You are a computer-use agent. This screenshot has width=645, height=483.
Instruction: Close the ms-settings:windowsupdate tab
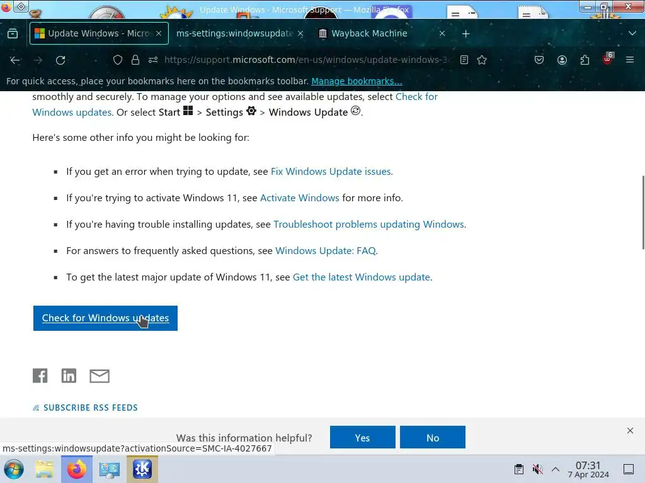[300, 33]
